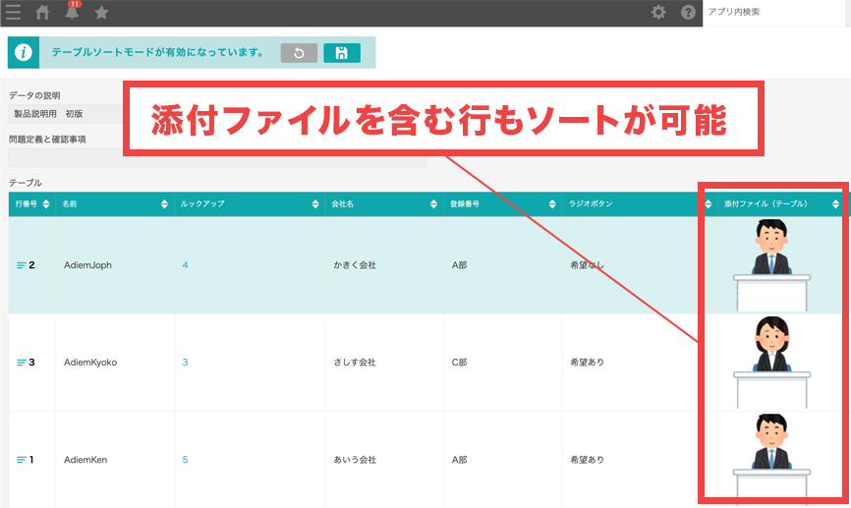Save the table sort order
This screenshot has width=851, height=508.
(342, 53)
